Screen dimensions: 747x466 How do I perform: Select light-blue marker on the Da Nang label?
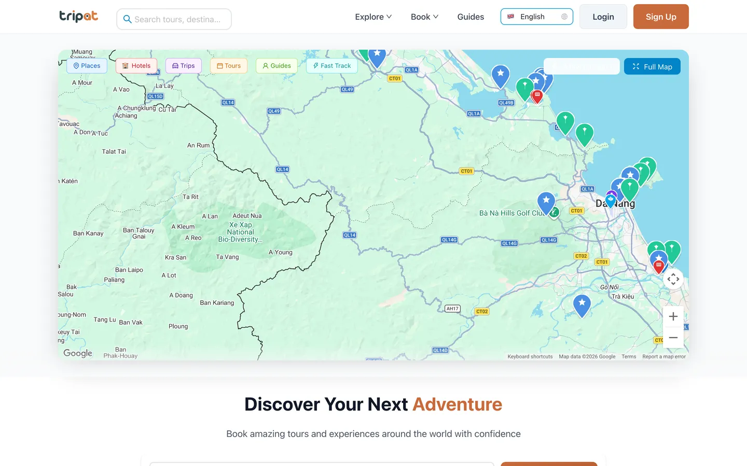pos(611,200)
